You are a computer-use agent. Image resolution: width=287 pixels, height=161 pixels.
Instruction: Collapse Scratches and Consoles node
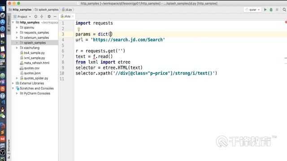[13, 89]
